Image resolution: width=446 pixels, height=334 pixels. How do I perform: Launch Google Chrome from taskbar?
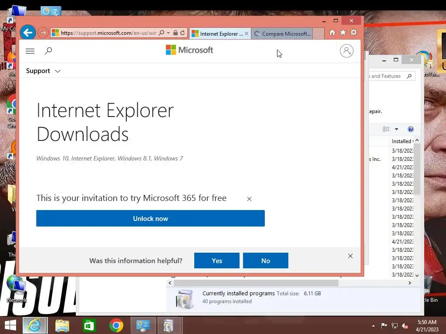tap(116, 325)
